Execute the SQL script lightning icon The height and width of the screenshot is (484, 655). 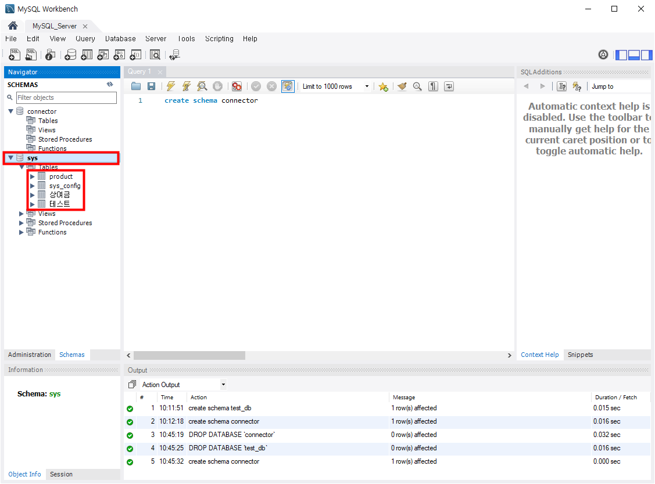tap(170, 86)
